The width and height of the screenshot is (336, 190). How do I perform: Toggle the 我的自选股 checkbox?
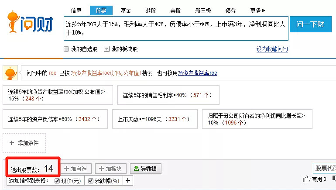click(66, 49)
